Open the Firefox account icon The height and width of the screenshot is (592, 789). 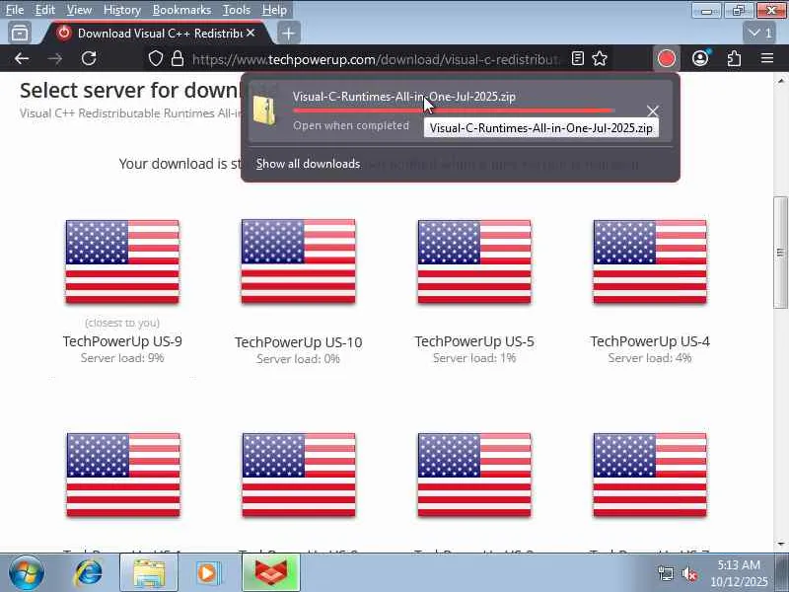700,59
